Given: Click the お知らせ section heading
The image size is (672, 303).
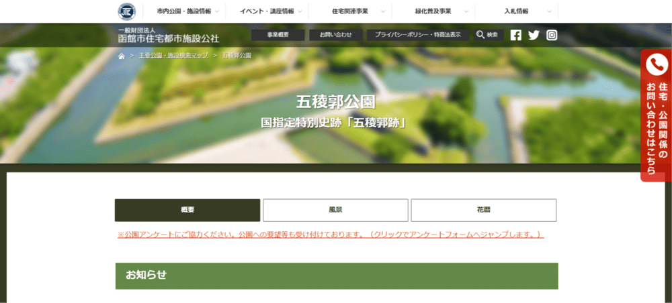Looking at the screenshot, I should pos(146,276).
